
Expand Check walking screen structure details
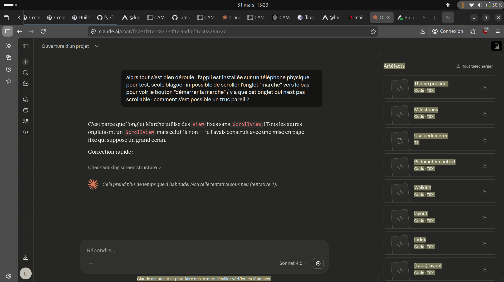pos(124,168)
